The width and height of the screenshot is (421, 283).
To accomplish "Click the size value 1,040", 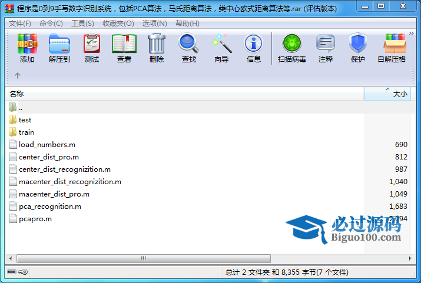I will click(x=398, y=182).
